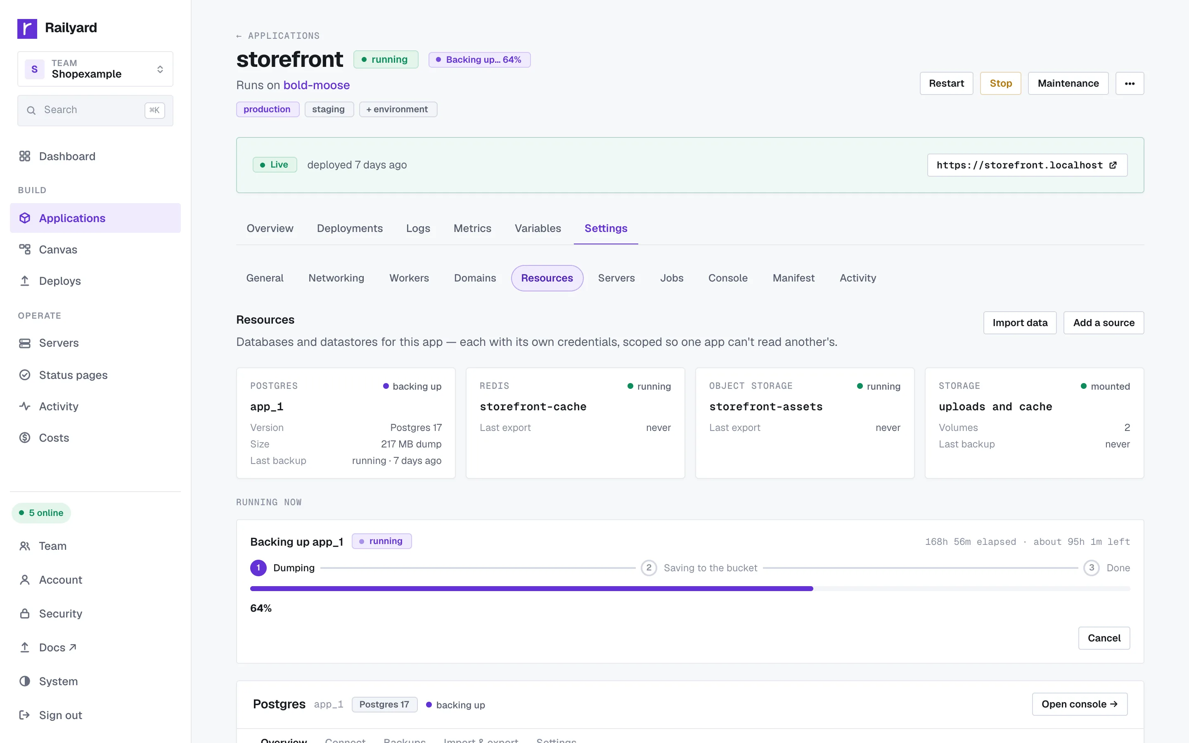
Task: Open the Security lock icon
Action: [25, 614]
